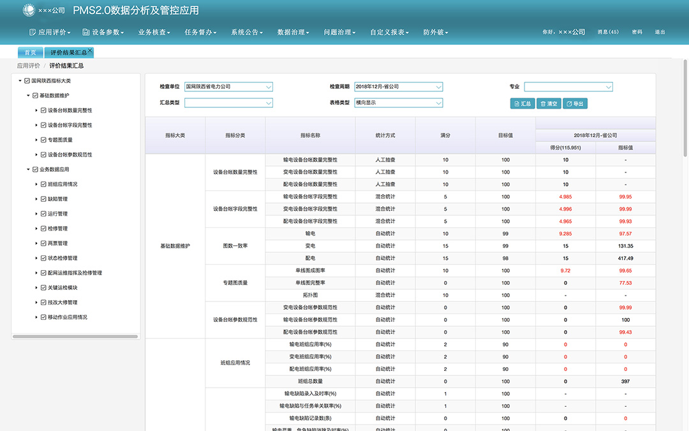Screen dimensions: 689x431
Task: Click the 退出 logout link
Action: (660, 32)
